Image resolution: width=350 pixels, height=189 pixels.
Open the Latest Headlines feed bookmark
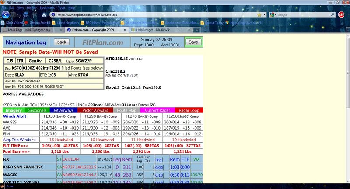click(65, 23)
